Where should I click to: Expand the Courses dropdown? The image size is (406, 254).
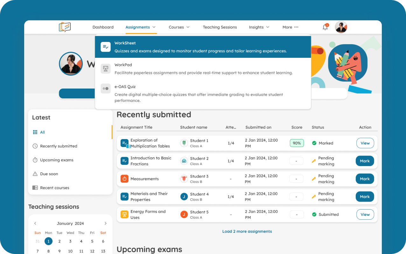[179, 27]
